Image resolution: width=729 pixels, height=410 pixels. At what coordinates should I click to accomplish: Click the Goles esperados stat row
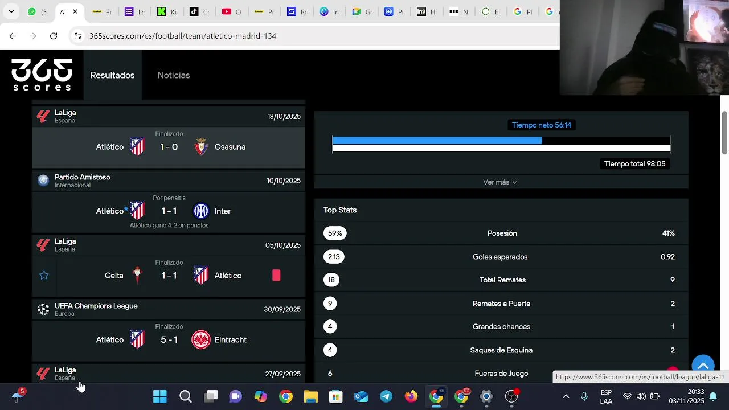(501, 257)
